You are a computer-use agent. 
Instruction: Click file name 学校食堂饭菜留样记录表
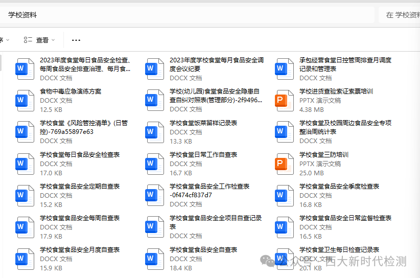click(203, 123)
